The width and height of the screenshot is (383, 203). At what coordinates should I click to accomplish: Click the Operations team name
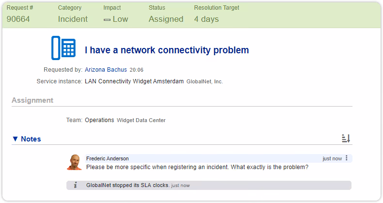click(99, 120)
